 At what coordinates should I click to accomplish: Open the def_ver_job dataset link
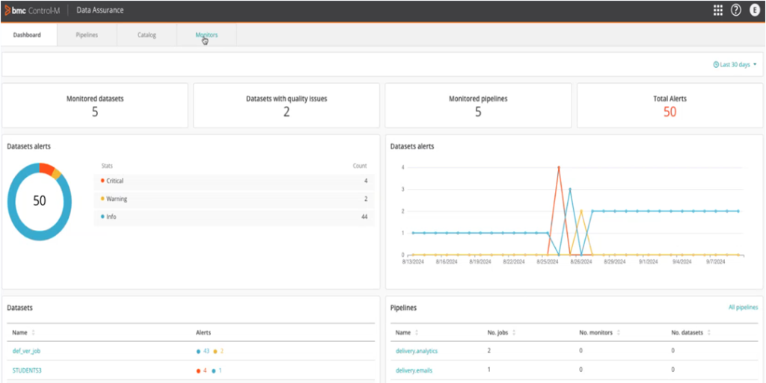[x=26, y=351]
